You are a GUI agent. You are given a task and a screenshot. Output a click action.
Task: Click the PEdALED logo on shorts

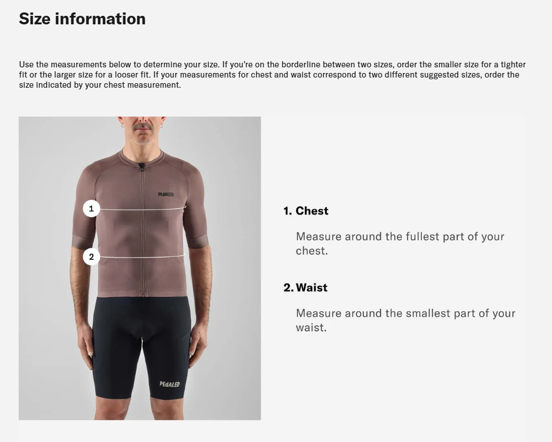tap(170, 384)
